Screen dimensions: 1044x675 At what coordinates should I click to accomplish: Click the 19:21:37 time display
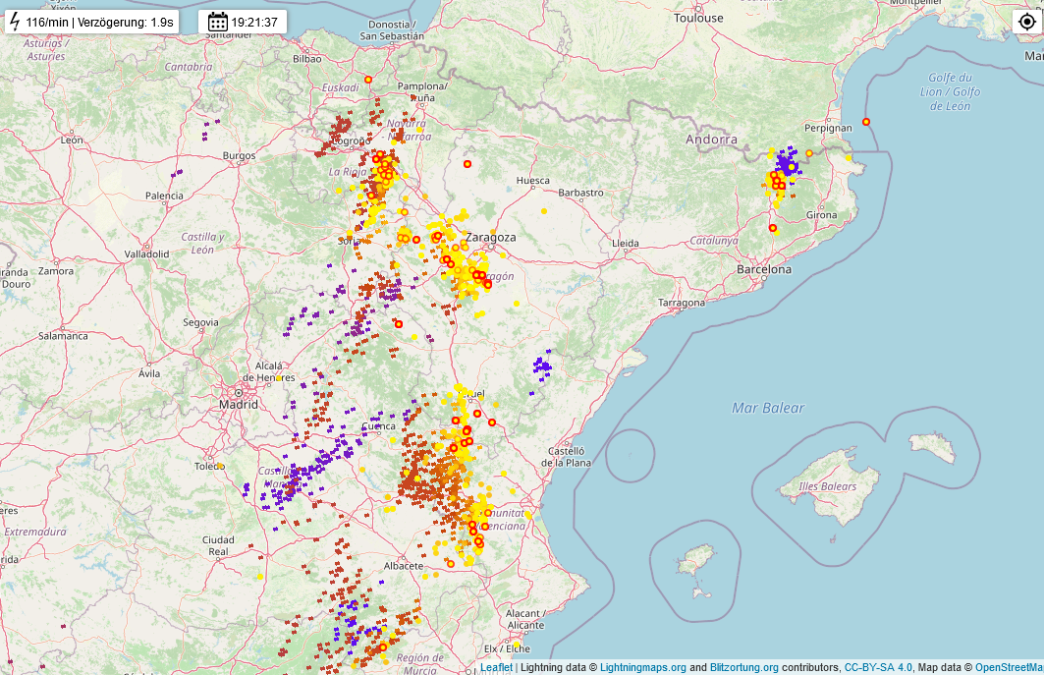[x=254, y=22]
